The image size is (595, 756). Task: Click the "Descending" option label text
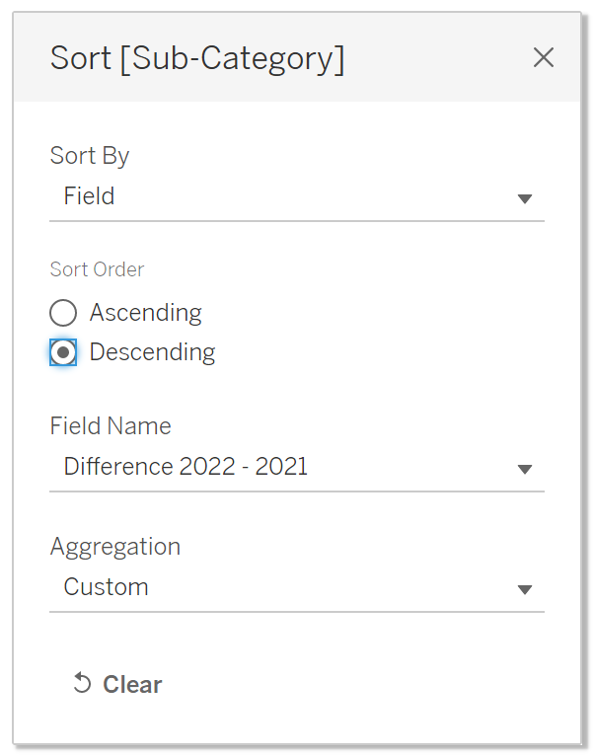tap(152, 352)
